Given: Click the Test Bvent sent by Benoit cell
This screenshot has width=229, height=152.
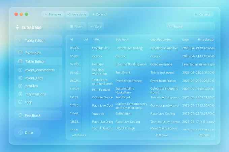Looking at the screenshot, I should 102,82.
